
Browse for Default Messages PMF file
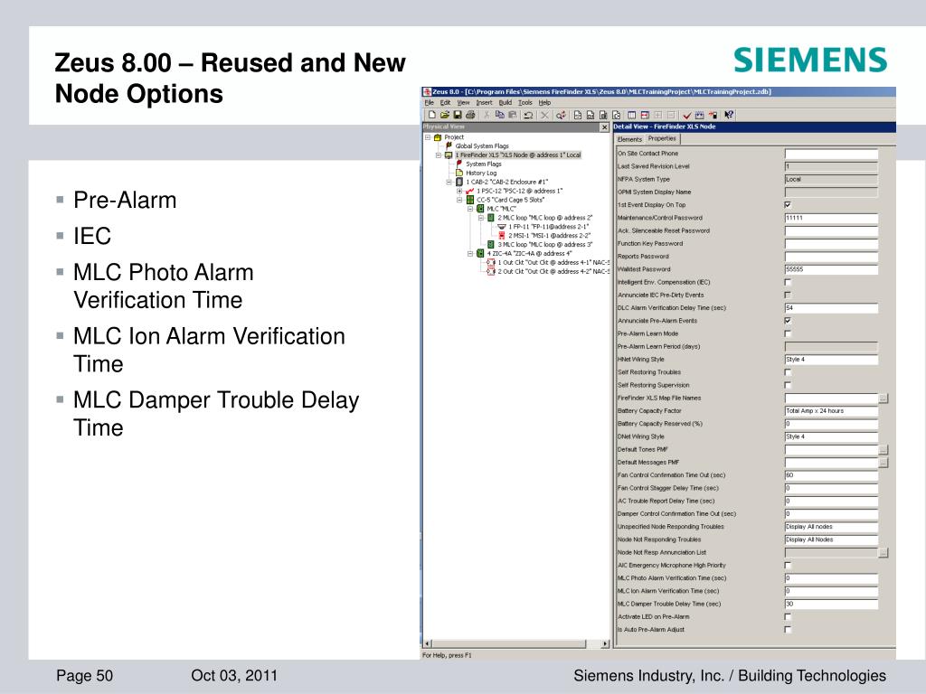[x=883, y=464]
